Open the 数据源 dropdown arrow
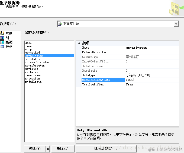This screenshot has width=184, height=153. (x=176, y=24)
